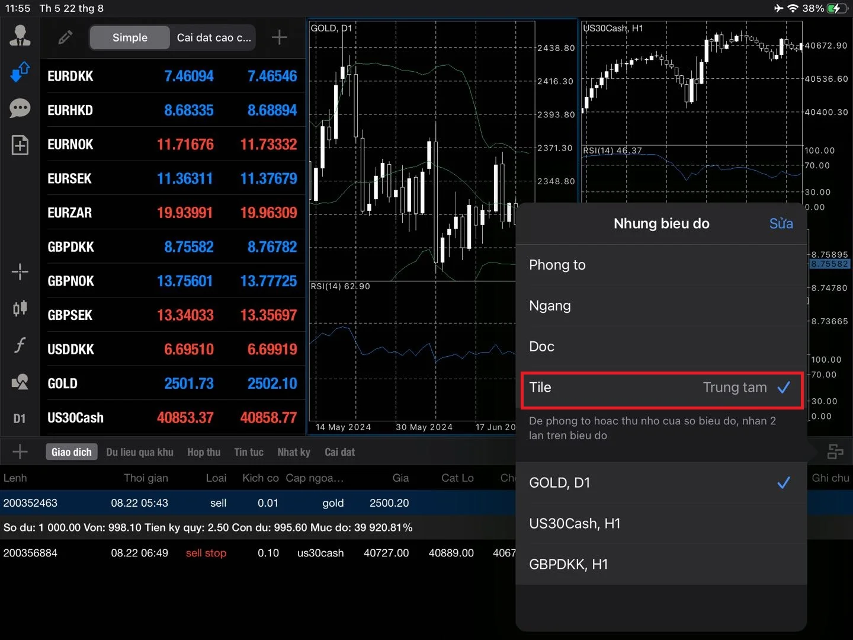Tap the D1 timeframe button in sidebar
The width and height of the screenshot is (853, 640).
(x=20, y=418)
